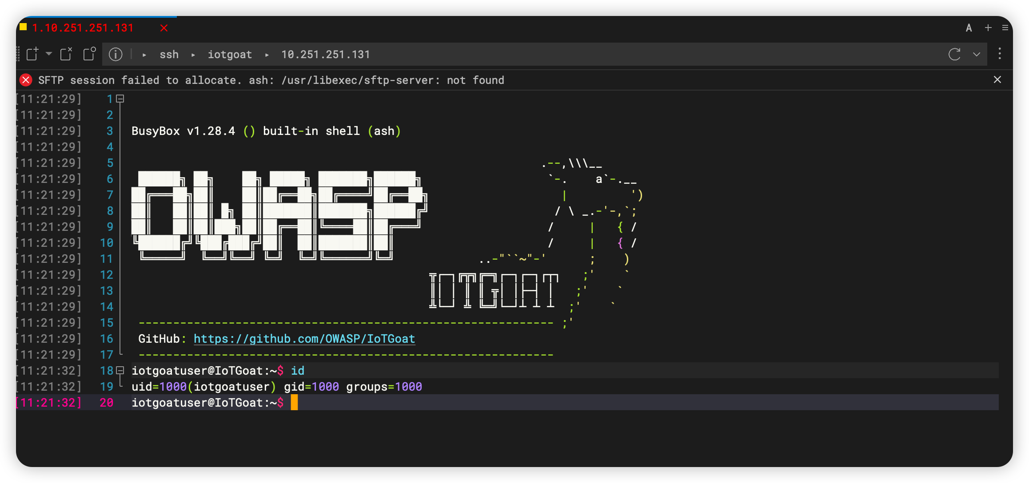Select the 1.10.251.251.131 session tab

[83, 28]
